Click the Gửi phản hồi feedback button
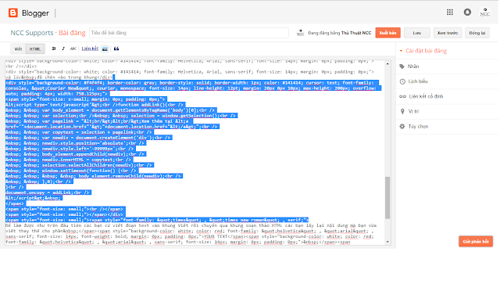The width and height of the screenshot is (500, 284). pos(476,242)
